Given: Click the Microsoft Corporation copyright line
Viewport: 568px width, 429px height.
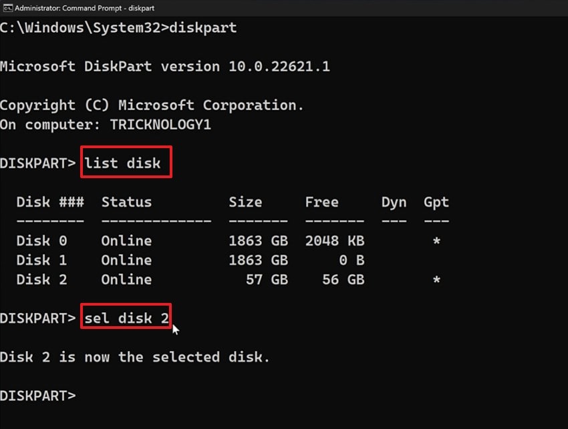Looking at the screenshot, I should click(152, 105).
